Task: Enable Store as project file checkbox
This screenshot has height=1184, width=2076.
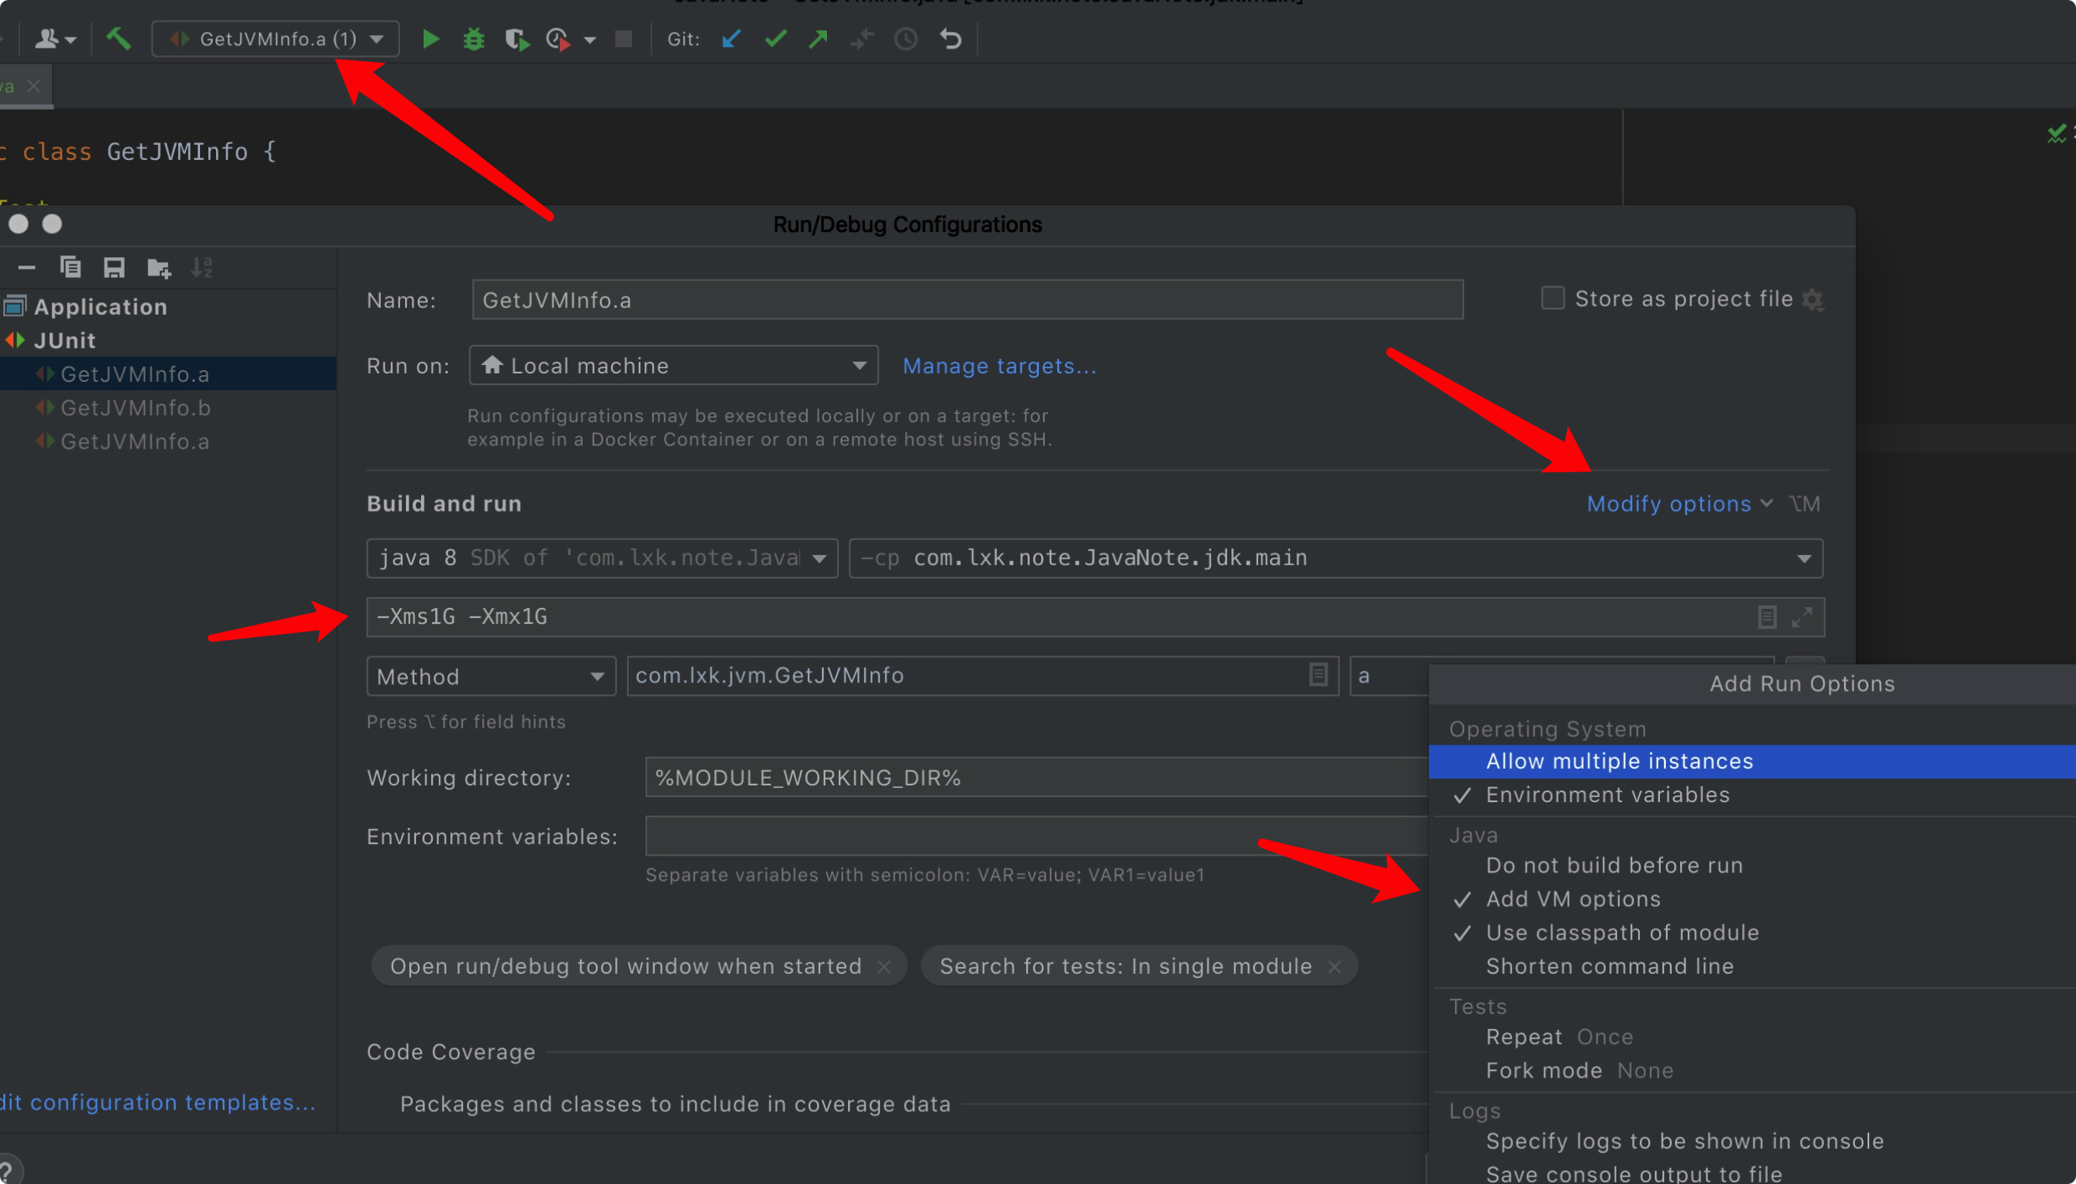Action: click(1553, 299)
